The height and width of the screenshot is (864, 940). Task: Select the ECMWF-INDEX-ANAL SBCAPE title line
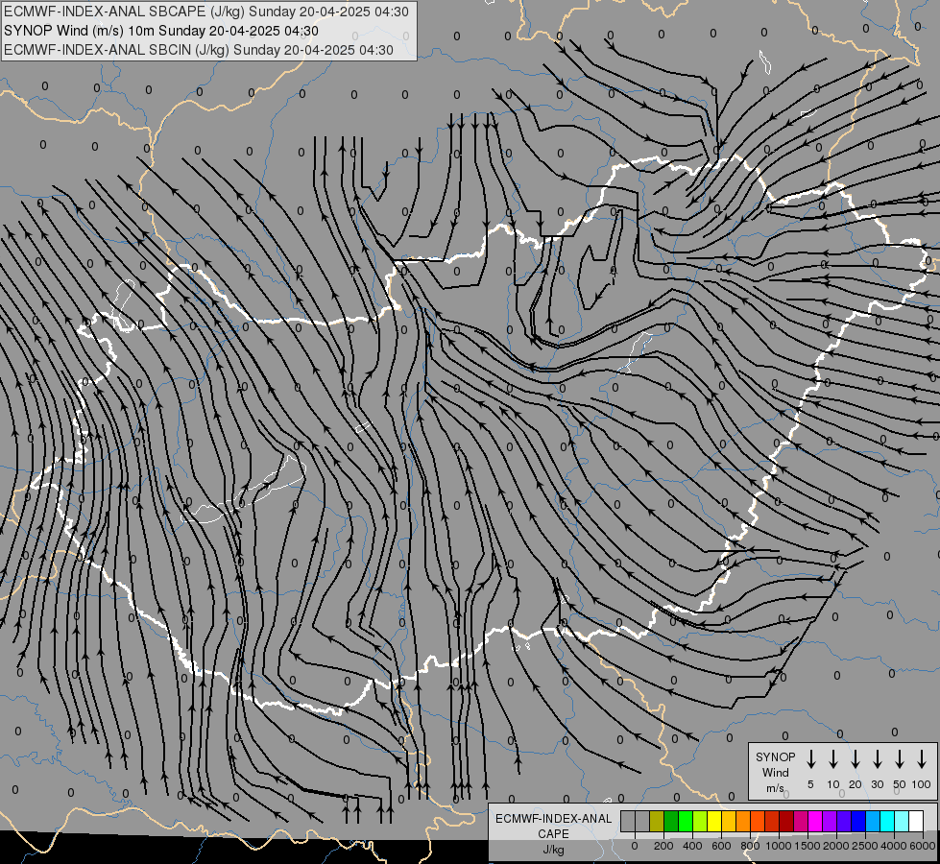point(206,12)
